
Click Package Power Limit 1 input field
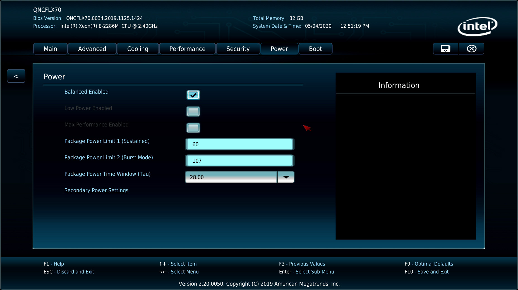tap(239, 144)
